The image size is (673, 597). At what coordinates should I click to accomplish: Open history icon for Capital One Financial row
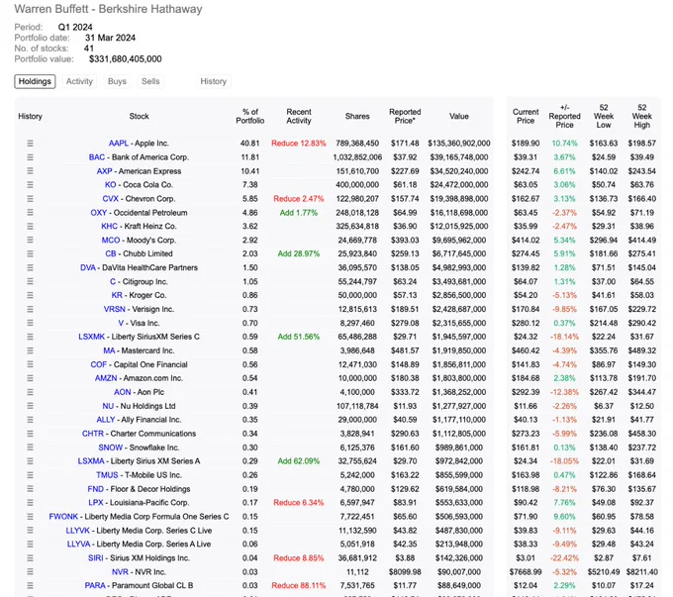[x=30, y=364]
